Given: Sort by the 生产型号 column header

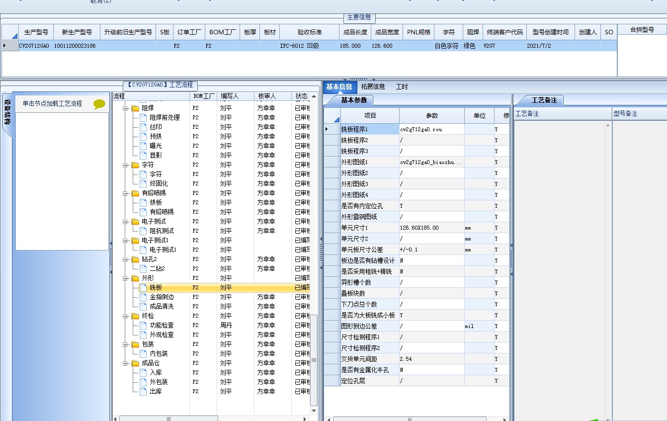Looking at the screenshot, I should click(x=36, y=32).
